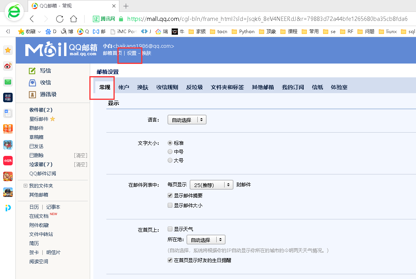
Task: Open the Baidu paw bookmark
Action: tap(51, 32)
